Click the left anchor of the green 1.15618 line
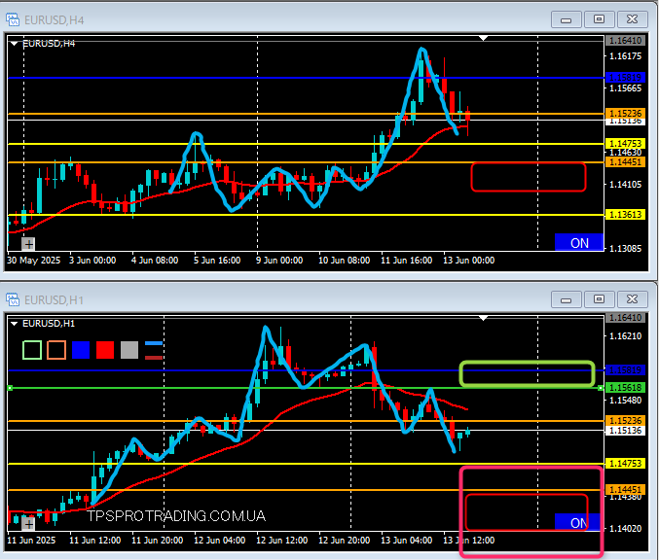Viewport: 659px width, 560px height. tap(10, 388)
